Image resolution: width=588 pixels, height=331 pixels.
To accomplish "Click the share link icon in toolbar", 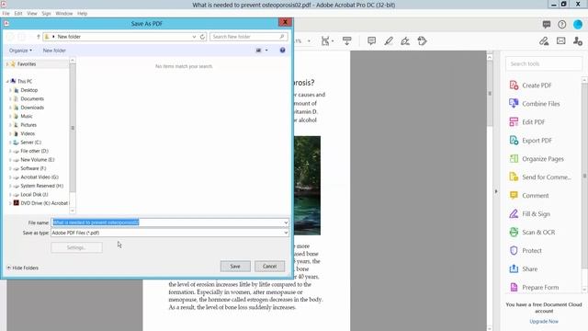I will point(544,40).
